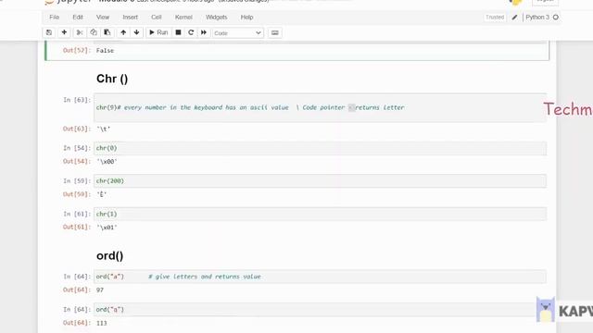Open the Edit menu
The height and width of the screenshot is (333, 593).
(78, 18)
